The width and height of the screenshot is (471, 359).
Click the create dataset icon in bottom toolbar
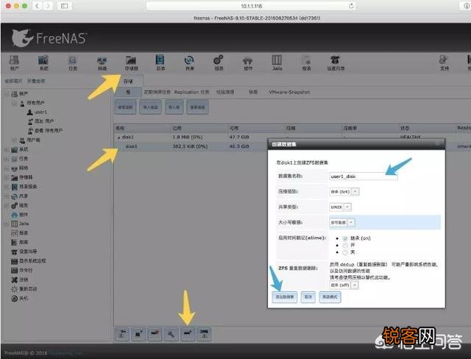tap(188, 334)
